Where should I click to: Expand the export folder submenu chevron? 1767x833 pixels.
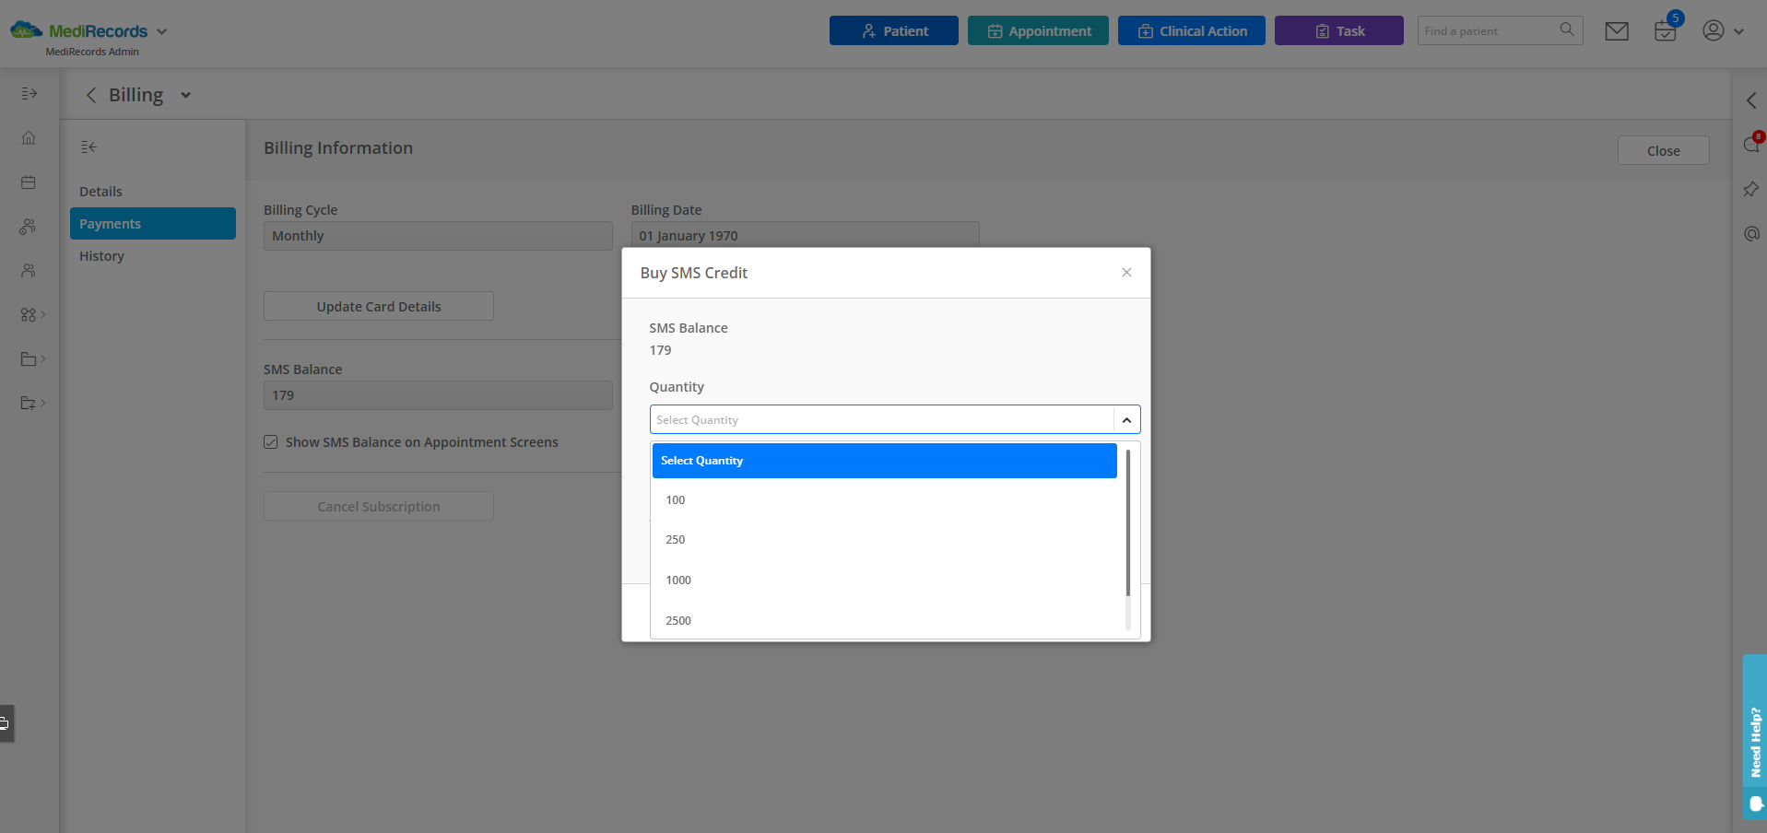point(43,403)
